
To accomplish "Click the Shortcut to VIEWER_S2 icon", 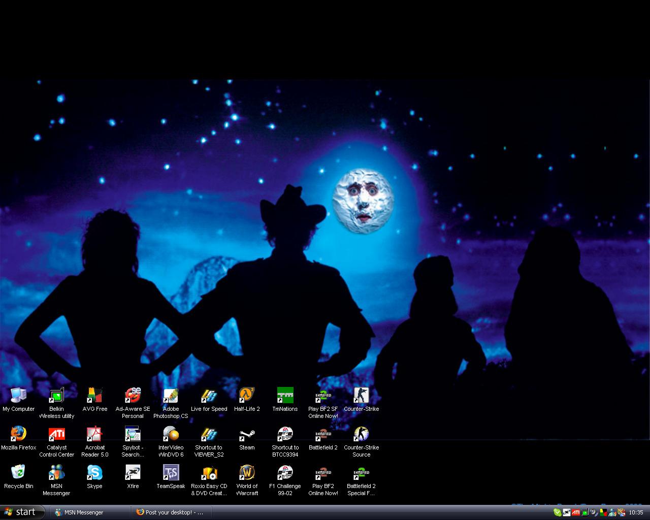I will pyautogui.click(x=209, y=441).
